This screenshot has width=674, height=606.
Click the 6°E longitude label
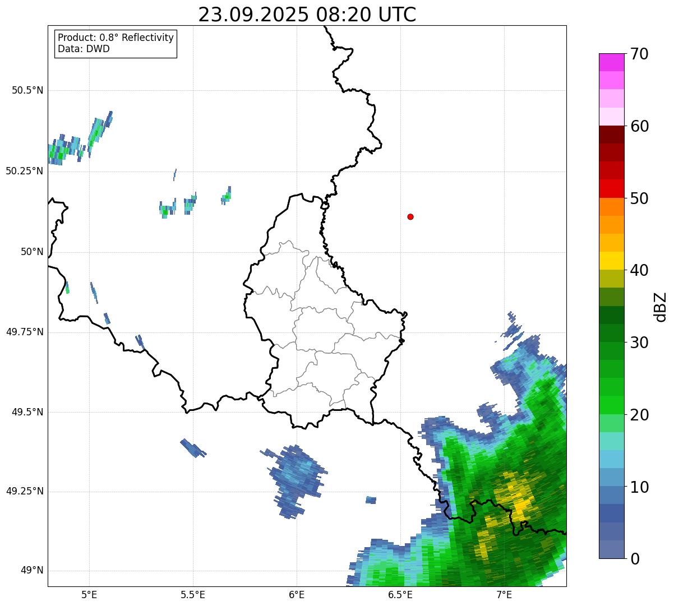click(297, 594)
